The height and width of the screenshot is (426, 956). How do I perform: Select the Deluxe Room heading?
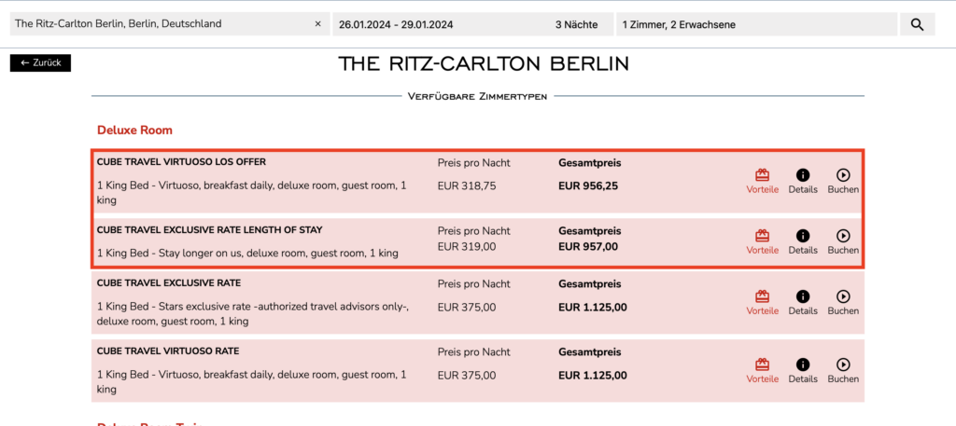click(134, 131)
